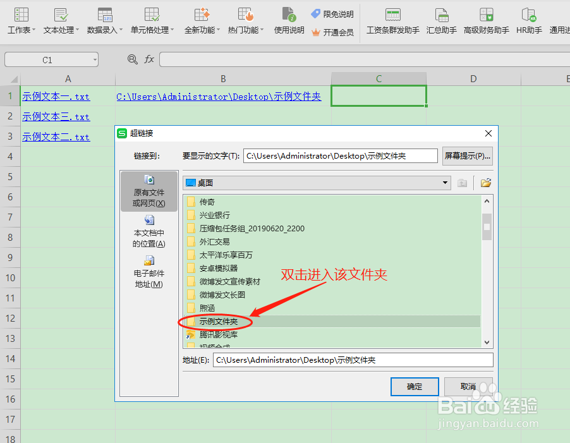Cancel dialog with 取消 button
Screen dimensions: 570x443
pyautogui.click(x=468, y=386)
